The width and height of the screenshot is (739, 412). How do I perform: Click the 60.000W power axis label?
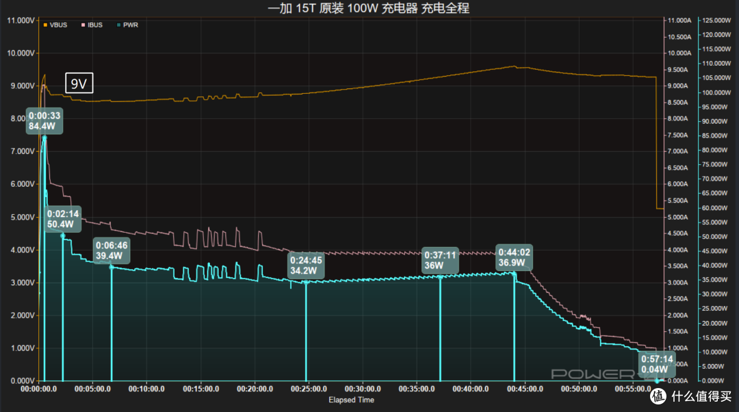[x=715, y=208]
